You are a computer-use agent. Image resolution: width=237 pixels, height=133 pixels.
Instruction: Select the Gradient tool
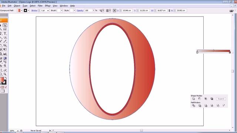pos(5,58)
